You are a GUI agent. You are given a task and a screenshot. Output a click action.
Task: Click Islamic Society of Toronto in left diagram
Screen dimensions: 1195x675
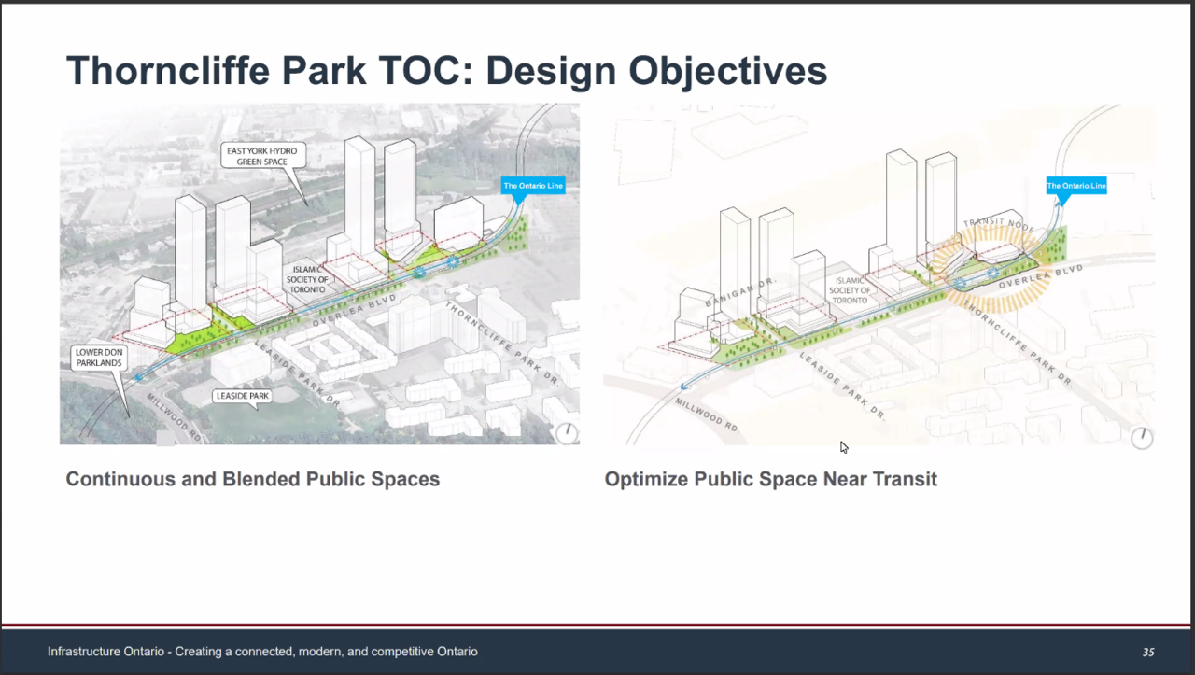coord(307,279)
